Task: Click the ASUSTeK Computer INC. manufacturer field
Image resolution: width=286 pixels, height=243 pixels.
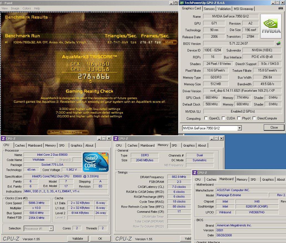Action: point(251,190)
